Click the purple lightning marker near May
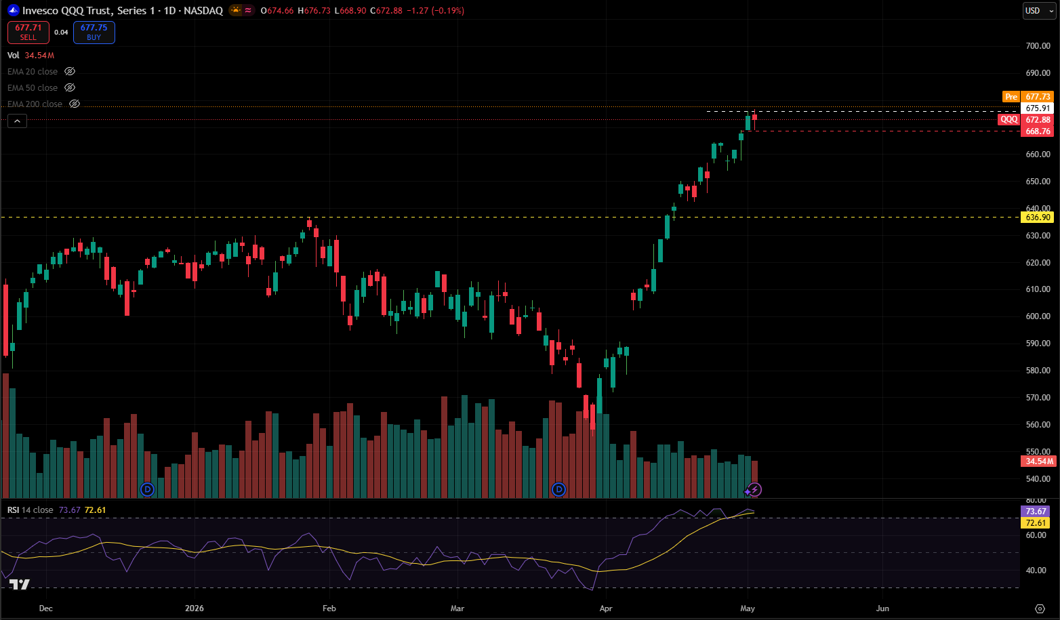Screen dimensions: 1060x620 [755, 489]
